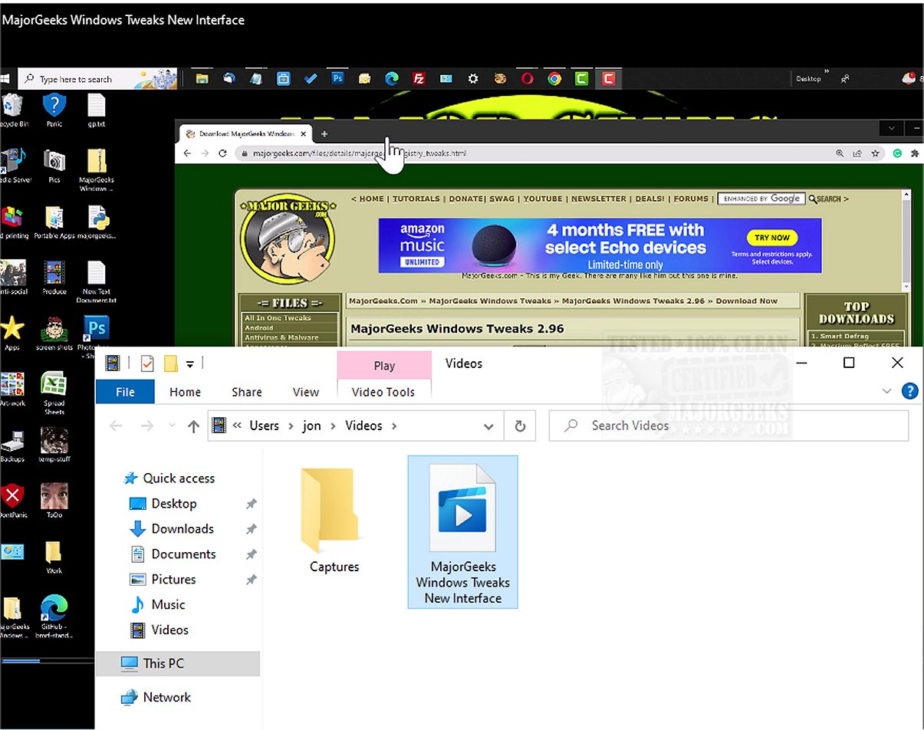Click TUTORIALS link on MajorGeeks page
The height and width of the screenshot is (730, 924).
(416, 199)
